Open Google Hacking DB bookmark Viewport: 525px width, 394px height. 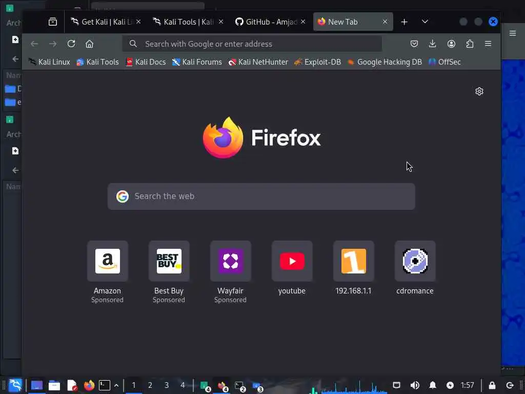pyautogui.click(x=385, y=62)
